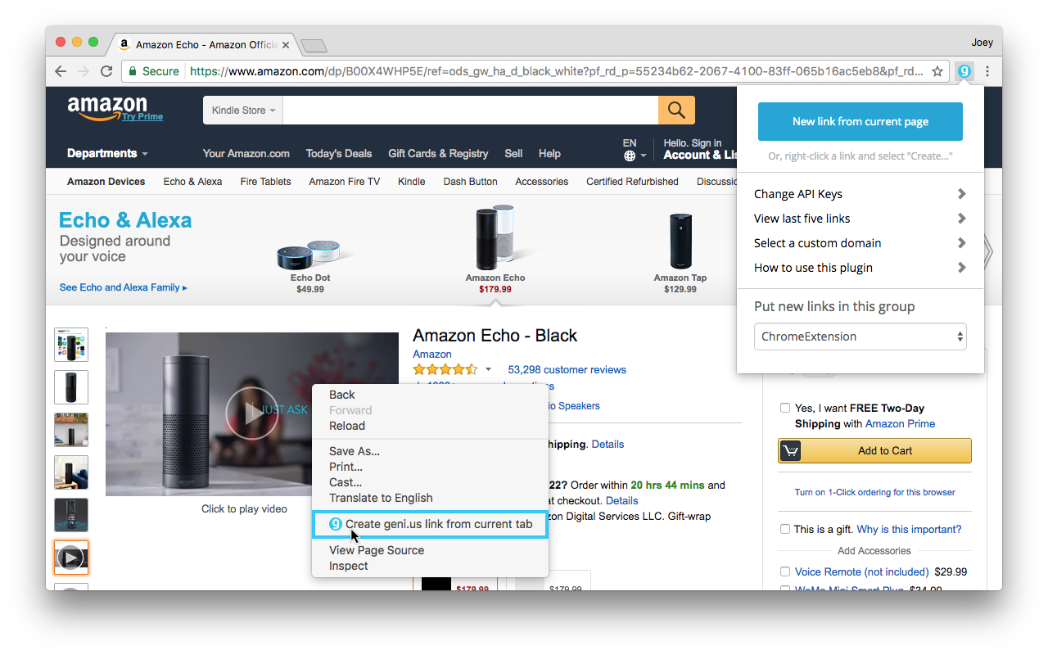Select Back in the context menu

[x=430, y=395]
